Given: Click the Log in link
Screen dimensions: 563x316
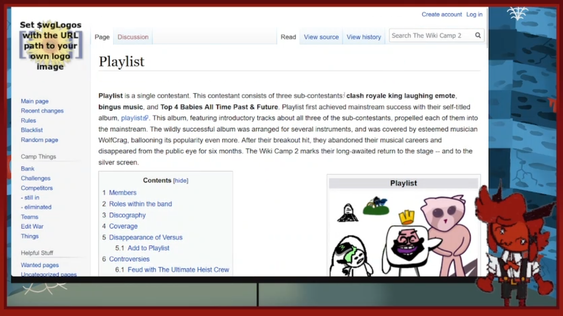Looking at the screenshot, I should tap(474, 15).
